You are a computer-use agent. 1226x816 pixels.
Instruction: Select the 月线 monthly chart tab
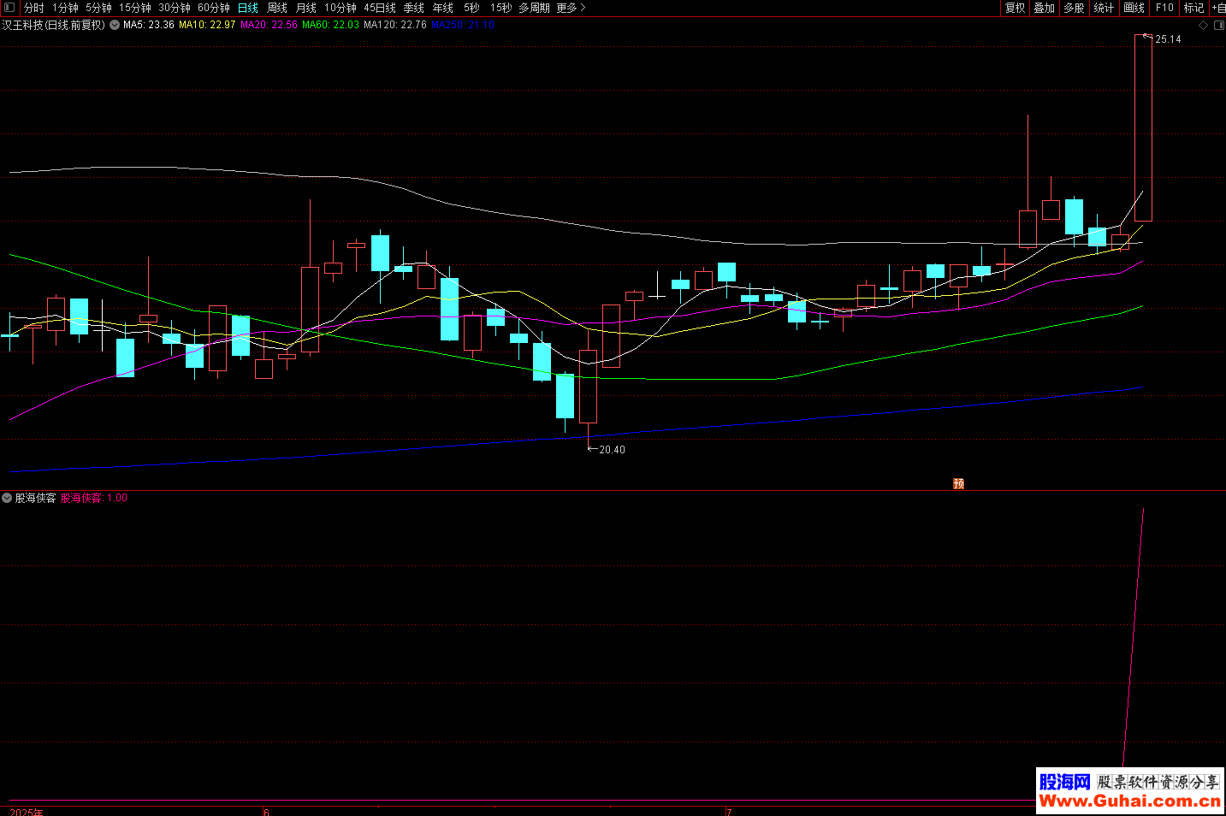pyautogui.click(x=306, y=8)
